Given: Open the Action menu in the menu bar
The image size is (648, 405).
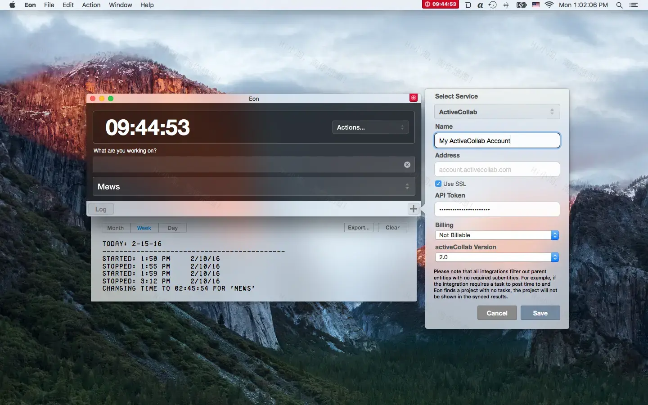Looking at the screenshot, I should [91, 5].
